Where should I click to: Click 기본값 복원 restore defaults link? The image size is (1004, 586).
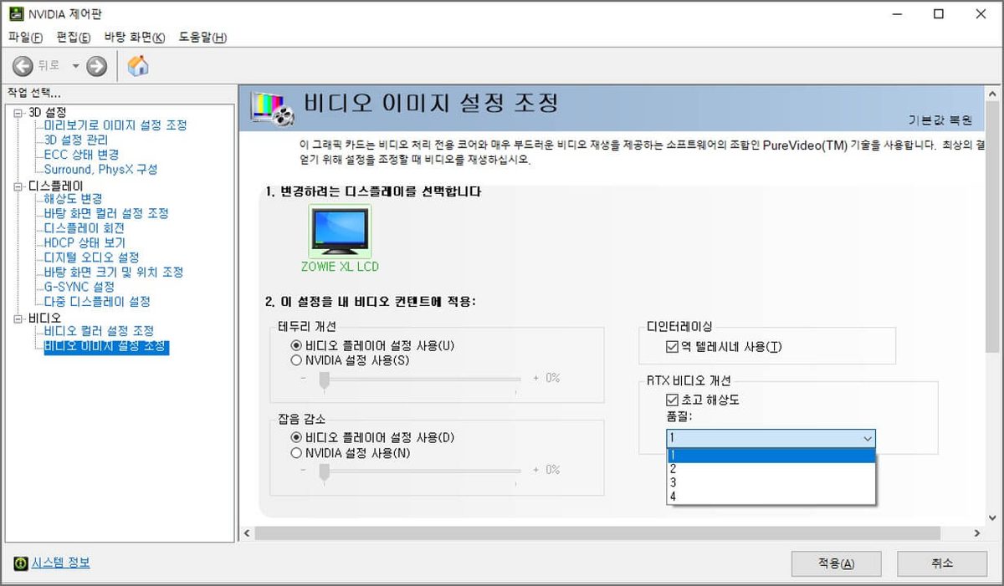point(940,120)
